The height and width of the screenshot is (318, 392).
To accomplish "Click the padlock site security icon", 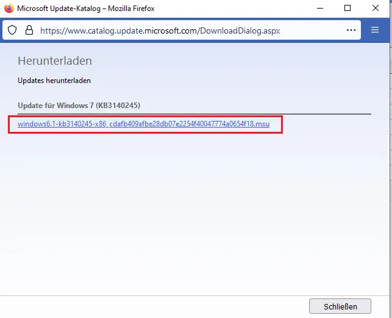I will point(29,30).
